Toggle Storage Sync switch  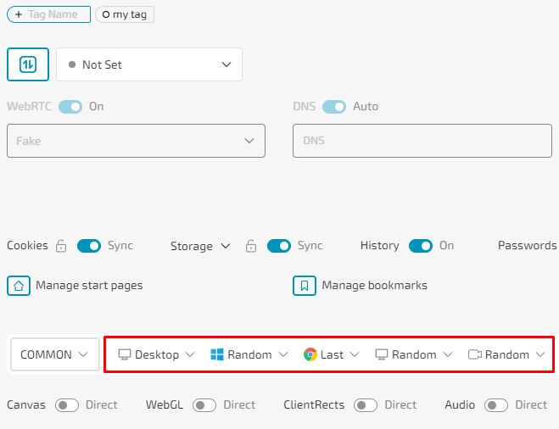click(x=279, y=246)
